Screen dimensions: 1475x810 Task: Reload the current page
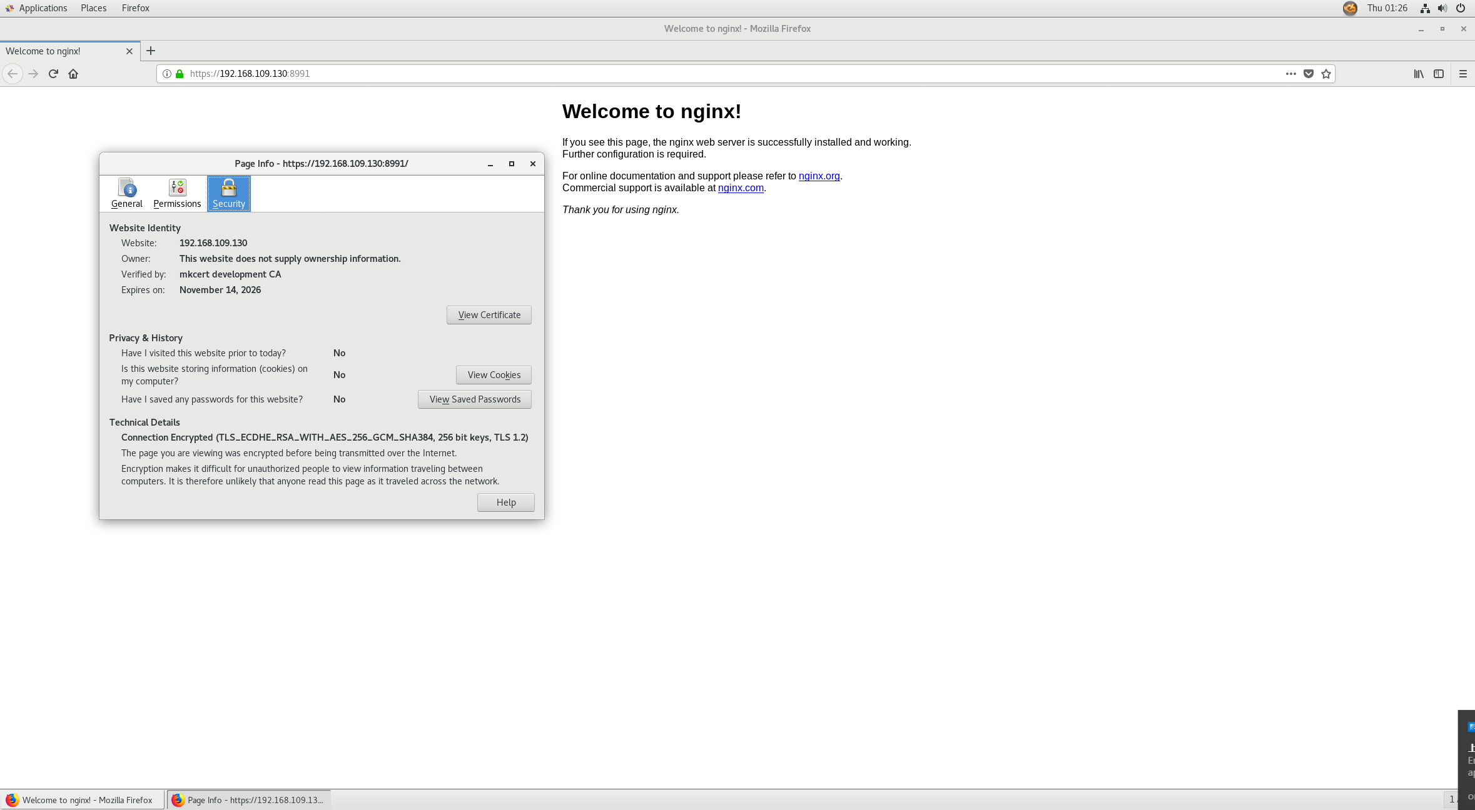point(53,74)
